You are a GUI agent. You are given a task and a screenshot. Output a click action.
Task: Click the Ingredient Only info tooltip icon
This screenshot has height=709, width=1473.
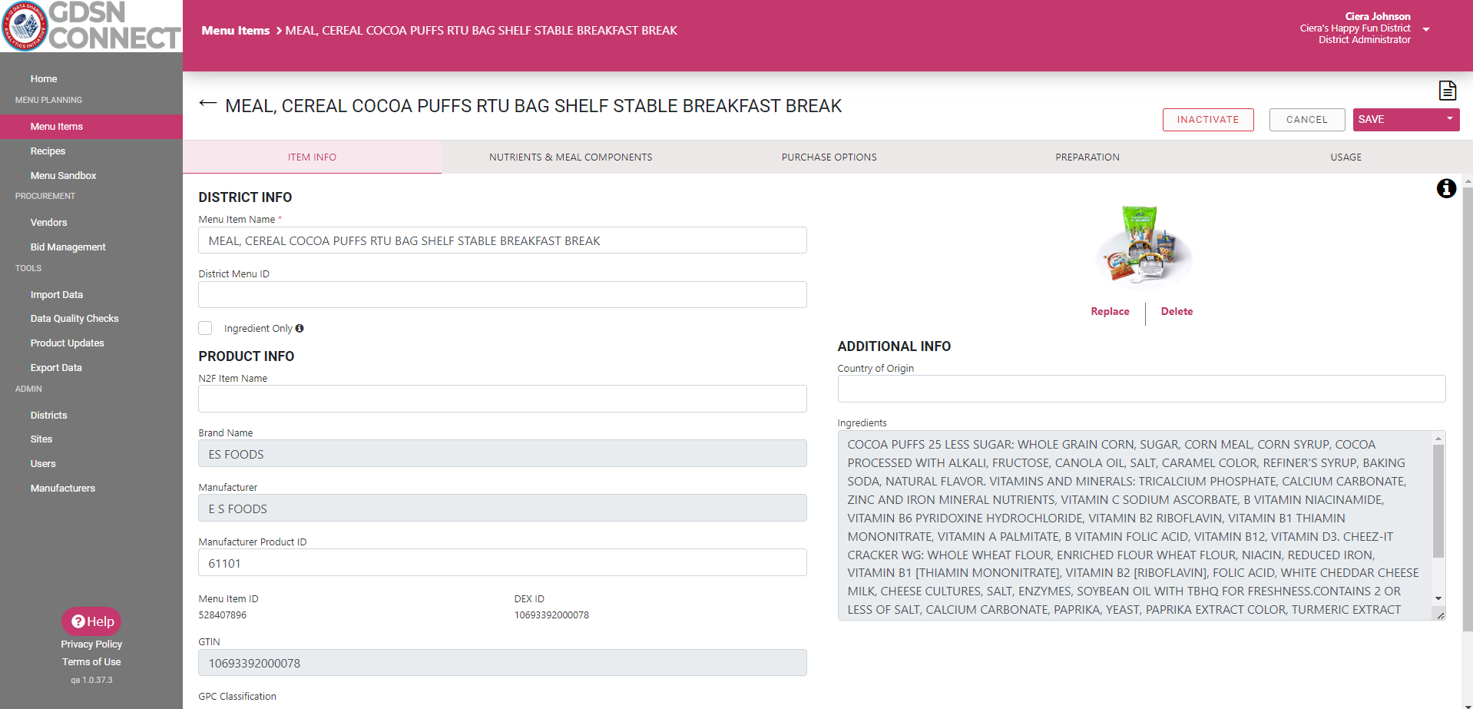(300, 328)
